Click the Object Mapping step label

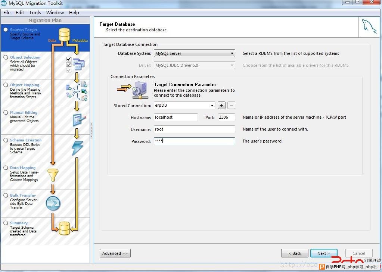pyautogui.click(x=25, y=85)
